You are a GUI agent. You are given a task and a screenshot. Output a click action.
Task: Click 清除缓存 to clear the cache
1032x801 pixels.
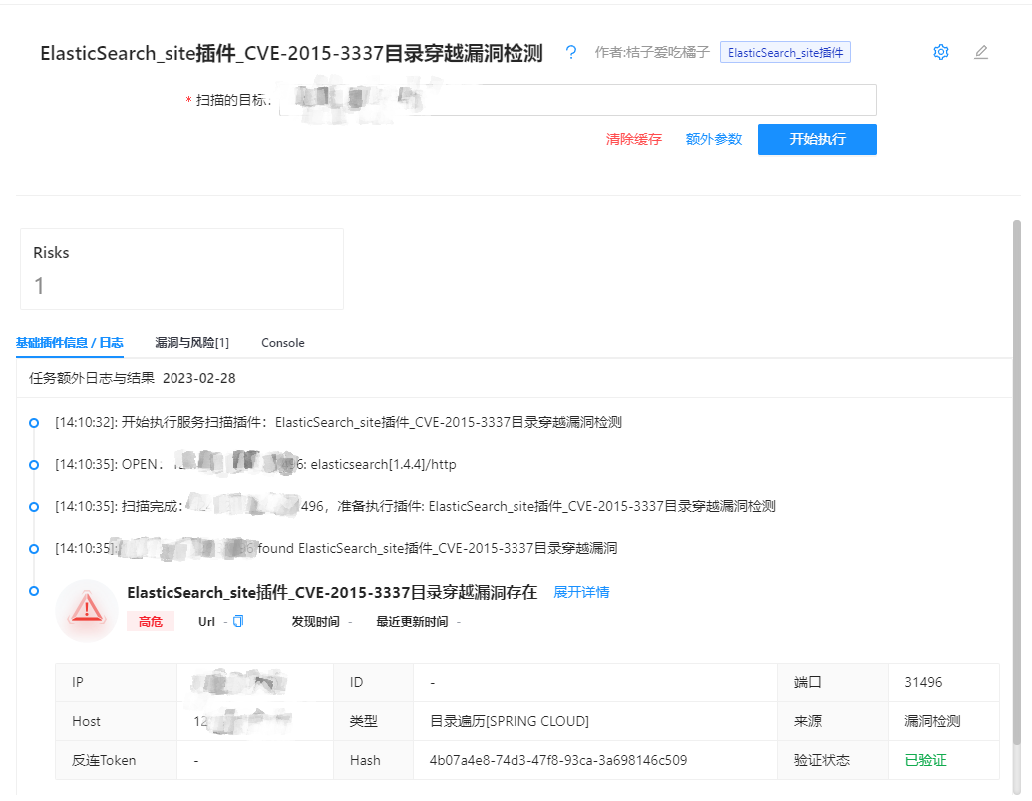634,139
